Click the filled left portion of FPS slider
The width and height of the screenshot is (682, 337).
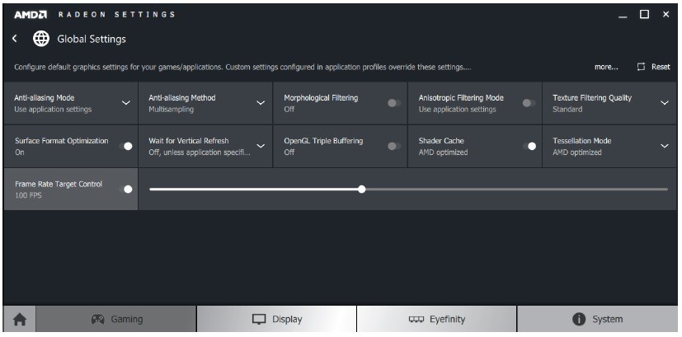[x=253, y=190]
